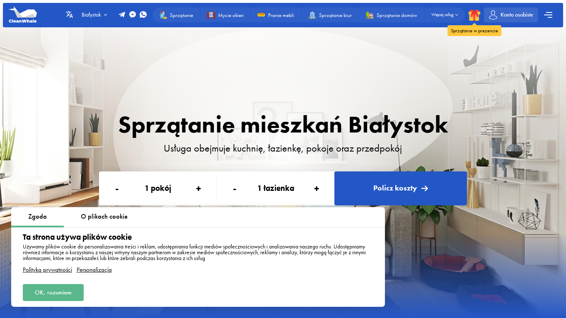Open the Messenger contact icon
The height and width of the screenshot is (318, 566).
pyautogui.click(x=133, y=14)
